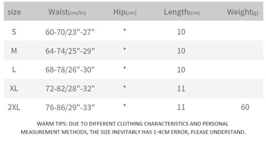
Task: Click the M size row label
Action: (x=14, y=51)
